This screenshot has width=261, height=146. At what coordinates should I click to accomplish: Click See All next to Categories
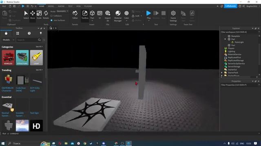(x=39, y=47)
